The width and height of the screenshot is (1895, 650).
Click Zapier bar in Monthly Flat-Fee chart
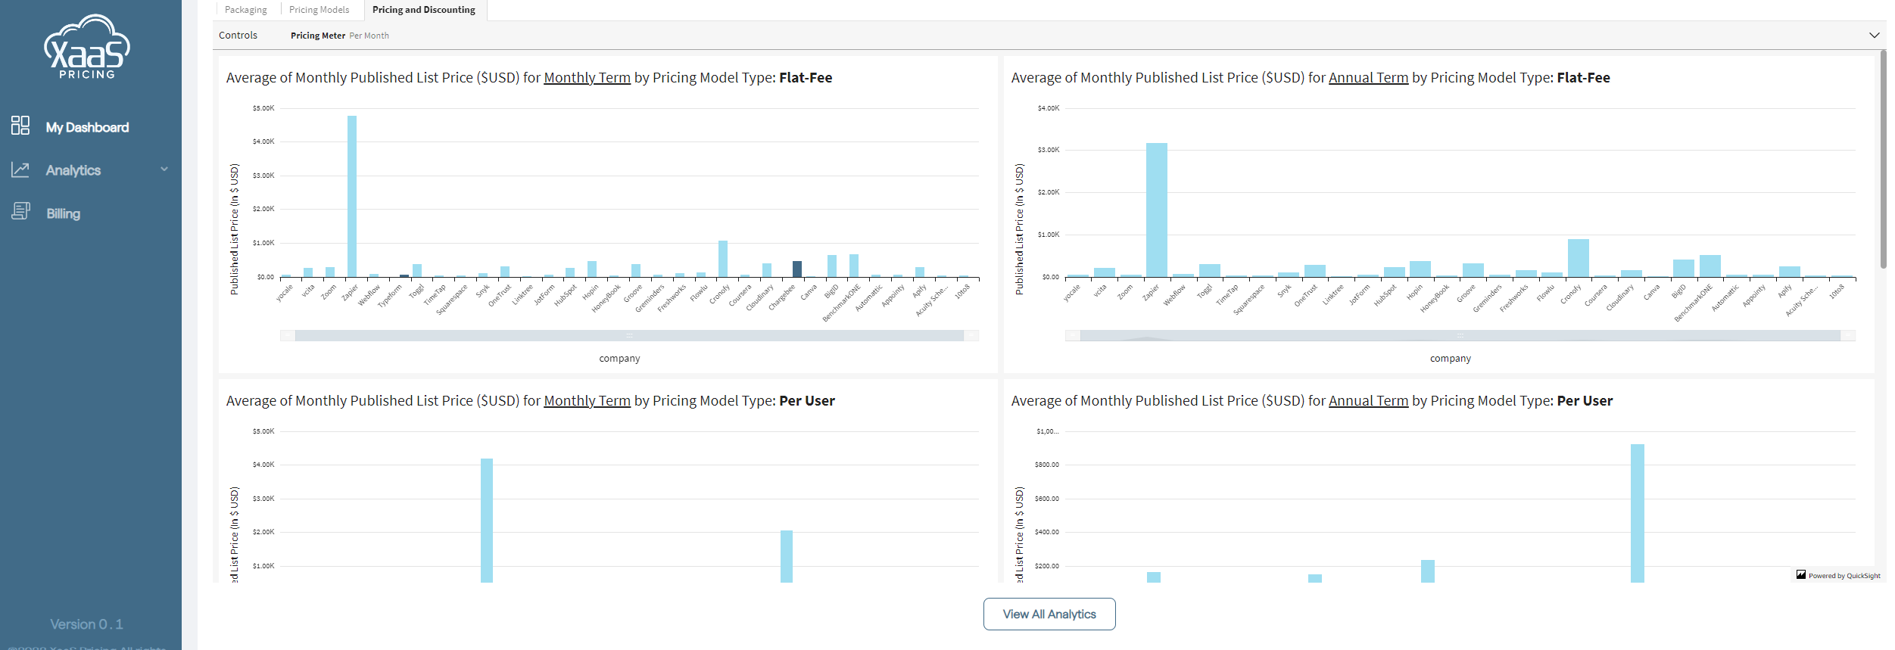pyautogui.click(x=352, y=196)
